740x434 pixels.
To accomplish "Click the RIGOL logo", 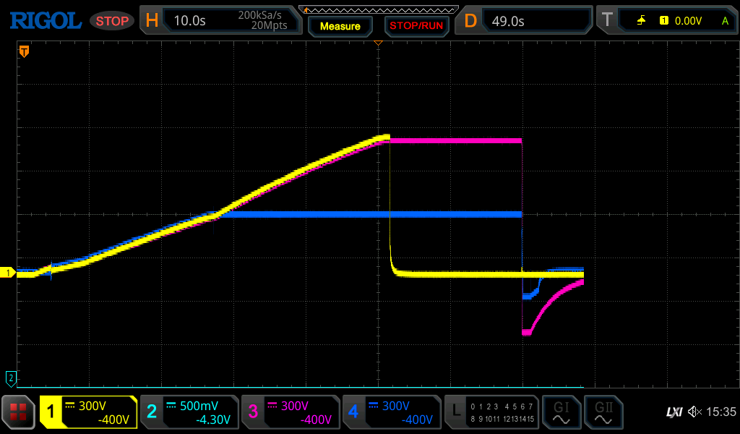I will pos(45,20).
